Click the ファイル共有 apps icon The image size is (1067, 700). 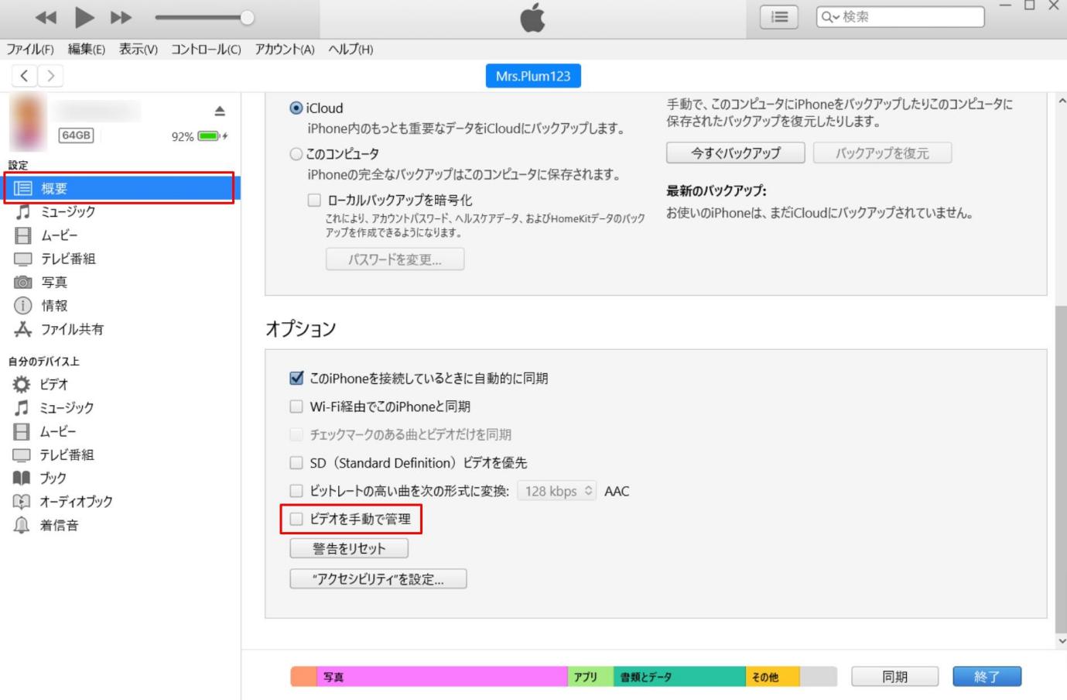(x=23, y=329)
